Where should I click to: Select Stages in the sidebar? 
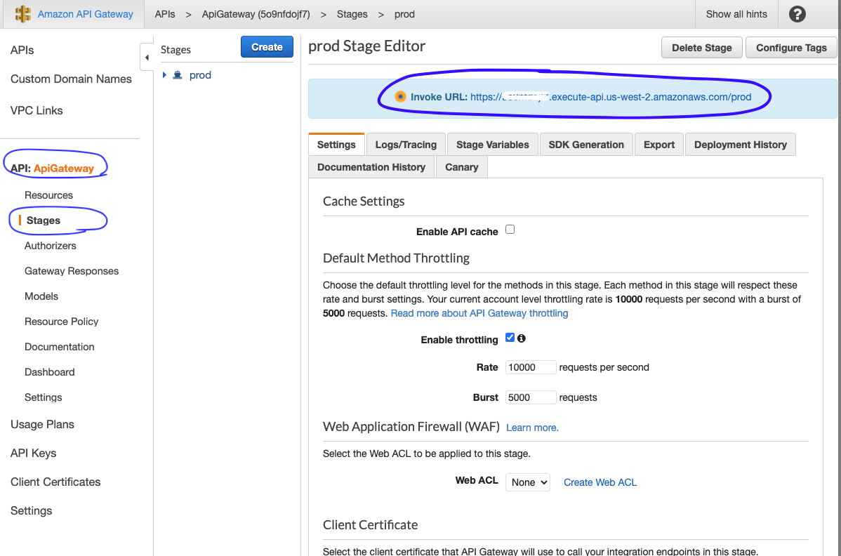coord(44,220)
